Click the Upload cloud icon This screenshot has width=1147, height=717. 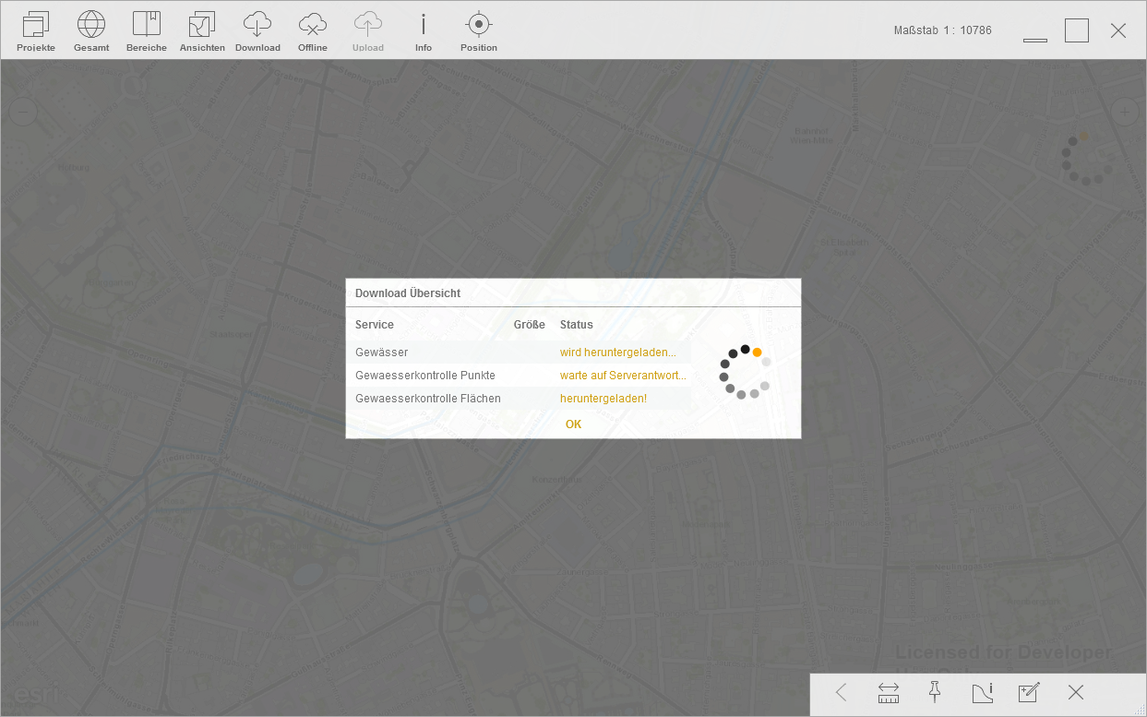click(368, 31)
